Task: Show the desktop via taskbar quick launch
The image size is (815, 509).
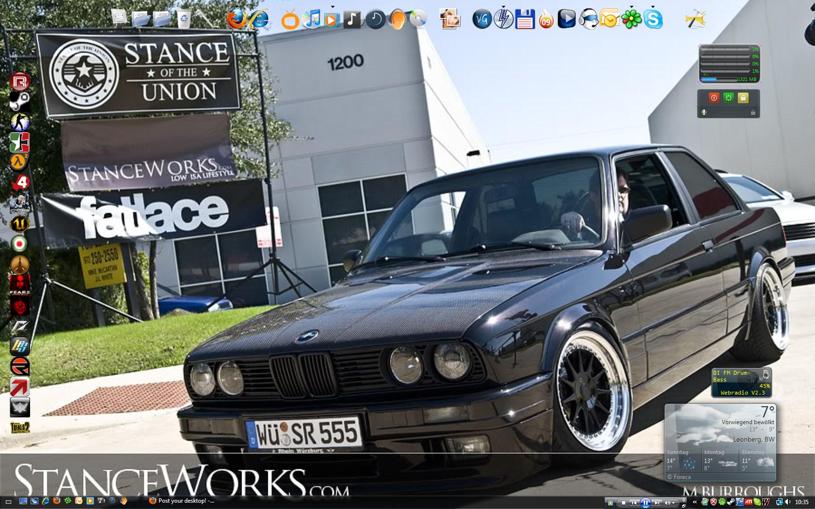Action: (x=23, y=501)
